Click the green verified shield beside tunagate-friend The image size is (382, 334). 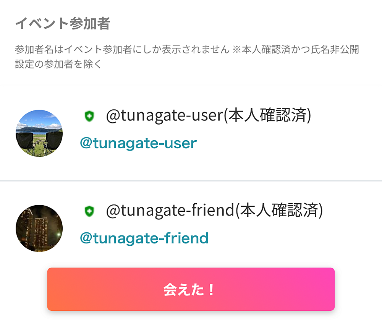(89, 211)
